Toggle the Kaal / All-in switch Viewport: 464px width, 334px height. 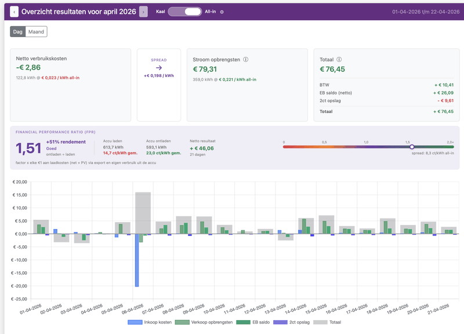(x=185, y=12)
